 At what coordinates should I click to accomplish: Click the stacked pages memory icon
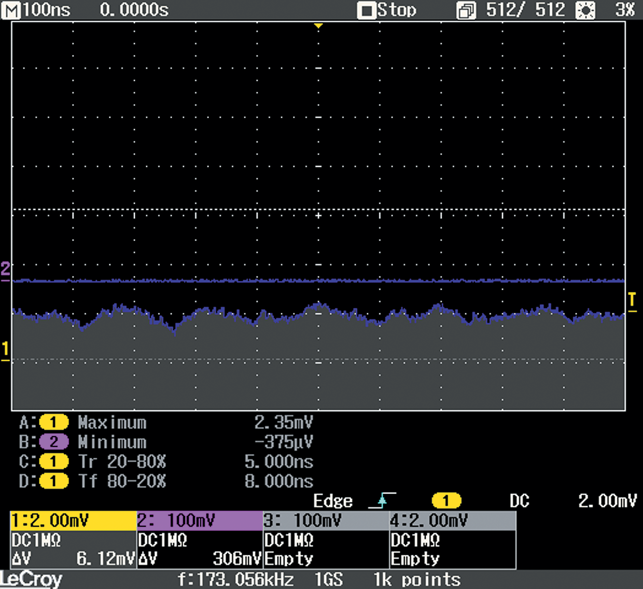pyautogui.click(x=466, y=11)
